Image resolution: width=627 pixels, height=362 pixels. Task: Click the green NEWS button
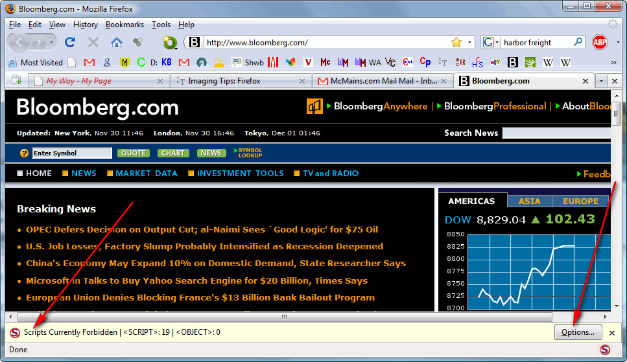coord(211,153)
